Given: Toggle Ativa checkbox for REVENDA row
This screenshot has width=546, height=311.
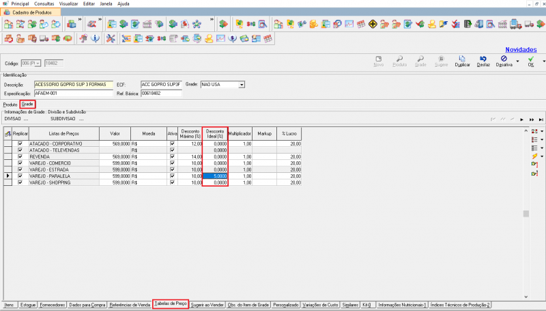Looking at the screenshot, I should pyautogui.click(x=172, y=157).
